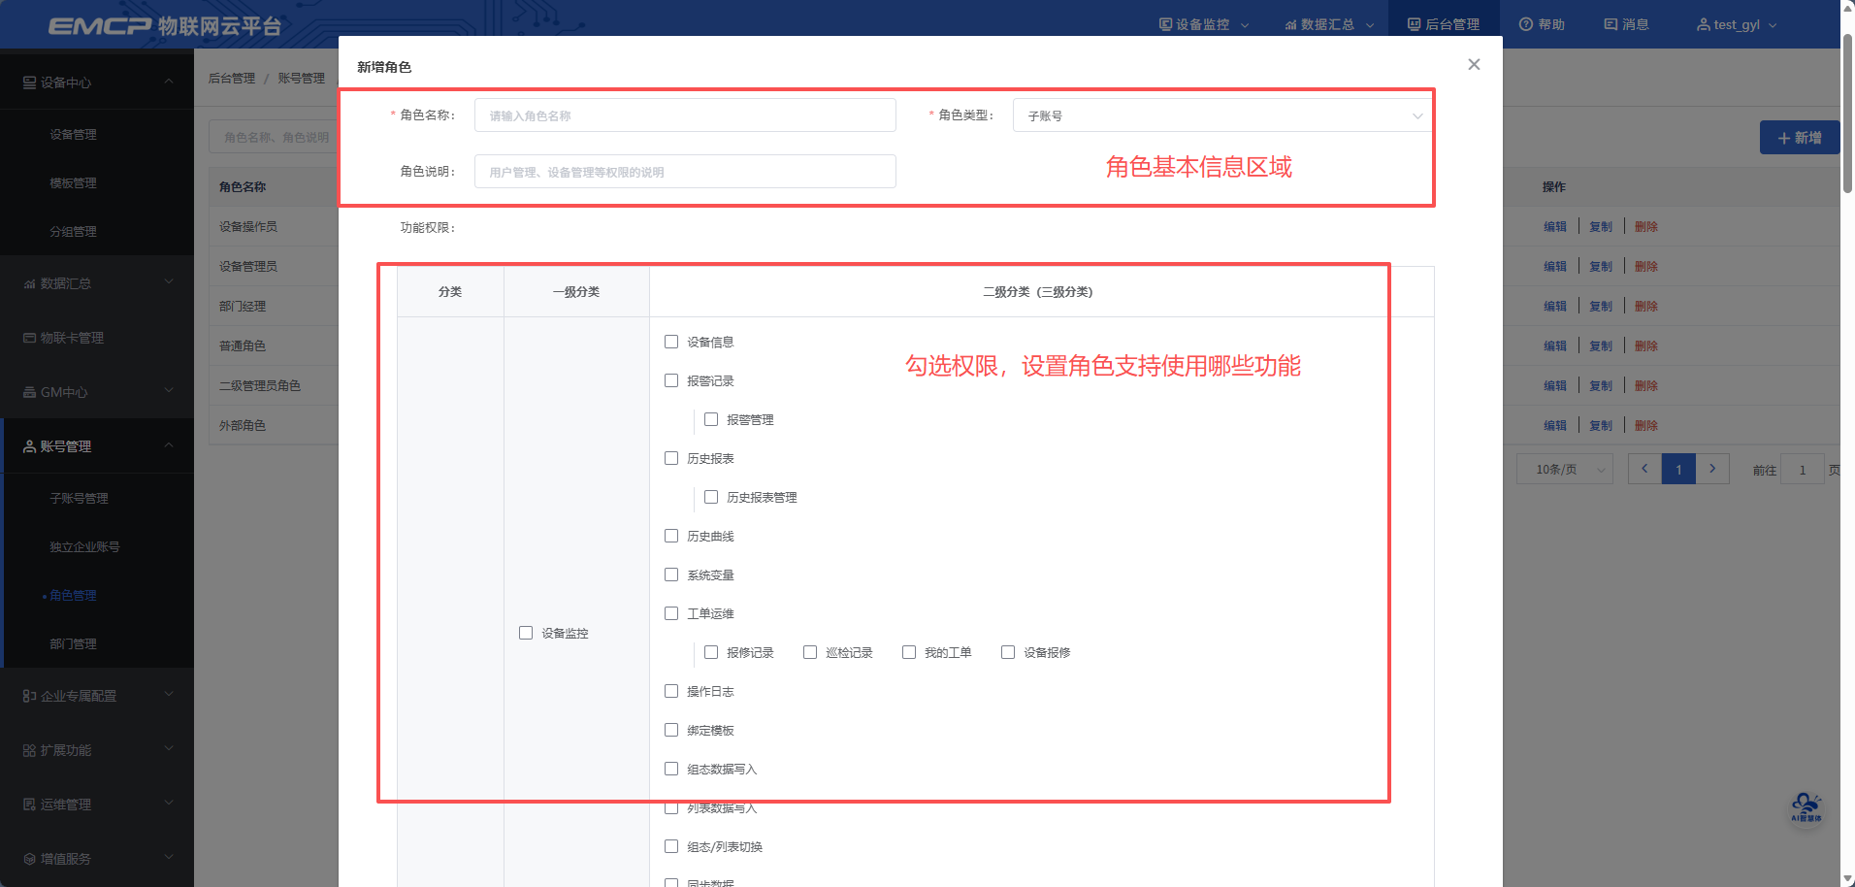Check the 报警记录 checkbox

tap(671, 380)
